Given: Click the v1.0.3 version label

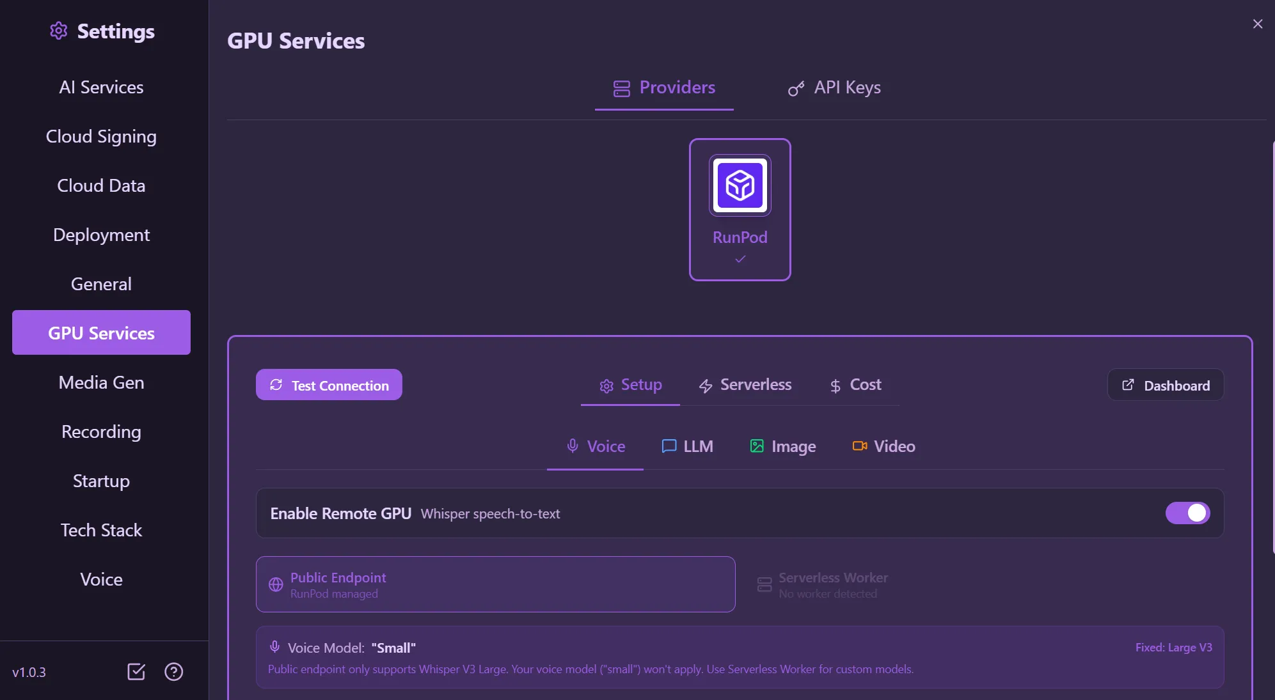Looking at the screenshot, I should [x=29, y=673].
